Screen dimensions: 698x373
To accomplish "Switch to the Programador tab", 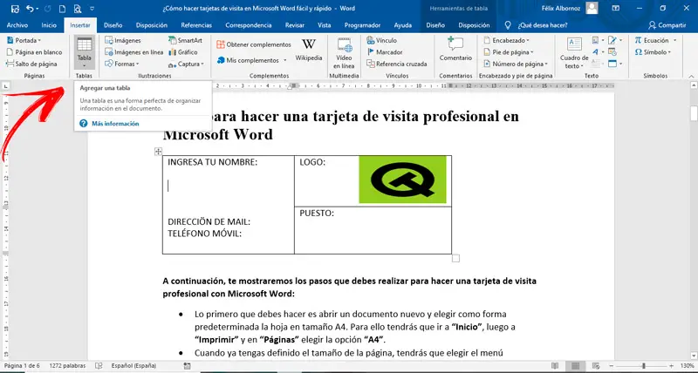I will pos(362,25).
